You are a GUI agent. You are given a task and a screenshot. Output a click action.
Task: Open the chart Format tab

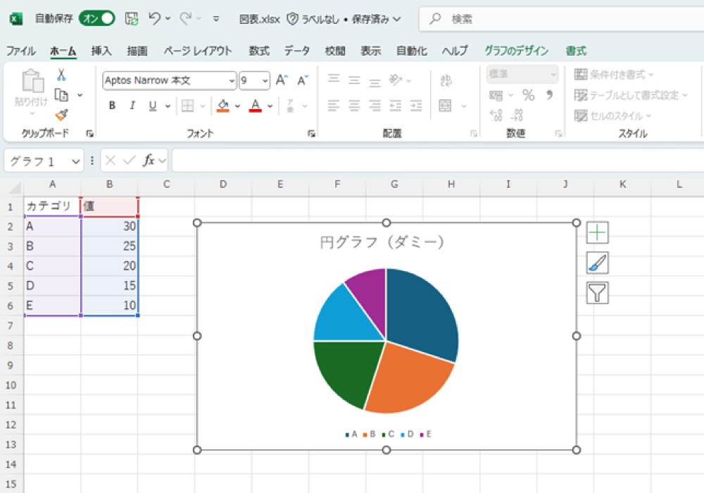coord(576,51)
